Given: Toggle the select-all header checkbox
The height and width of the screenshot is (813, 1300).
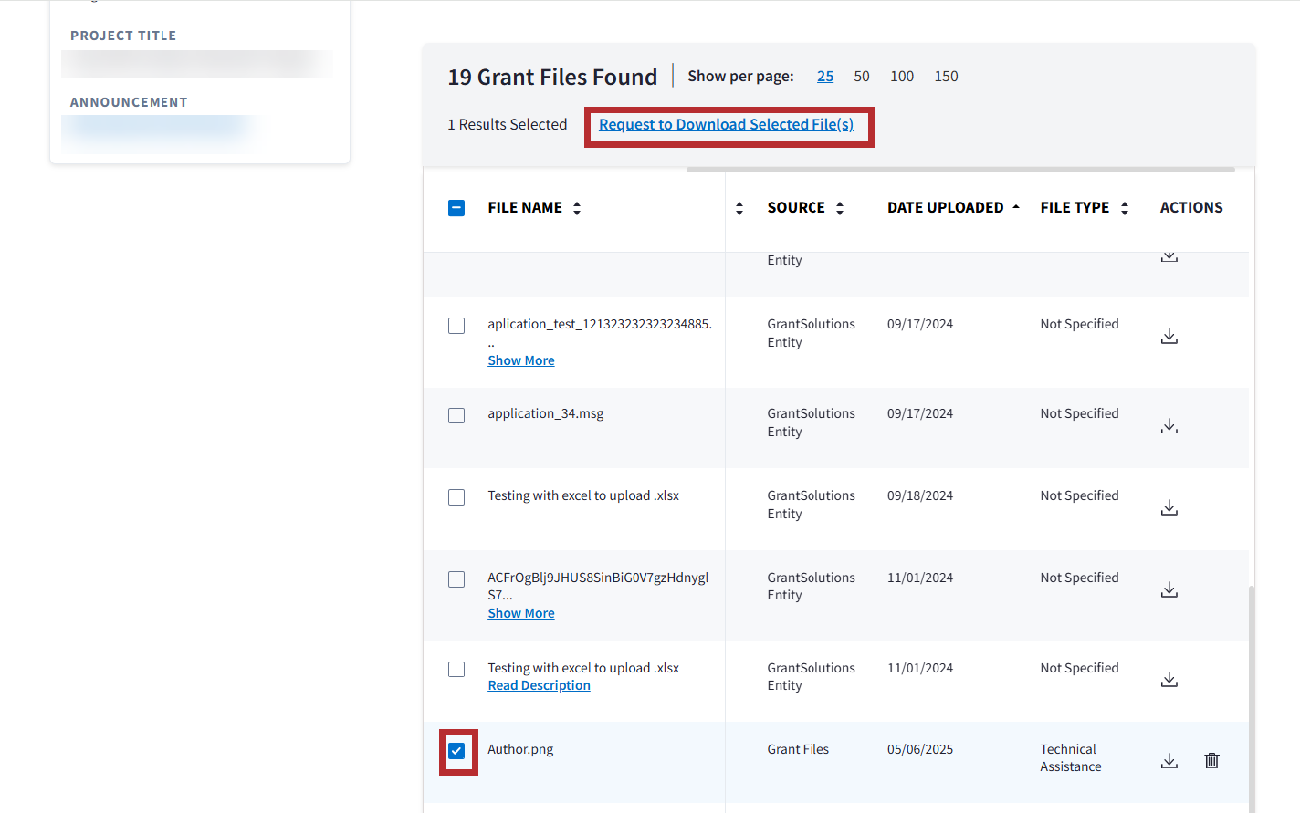Looking at the screenshot, I should 456,208.
